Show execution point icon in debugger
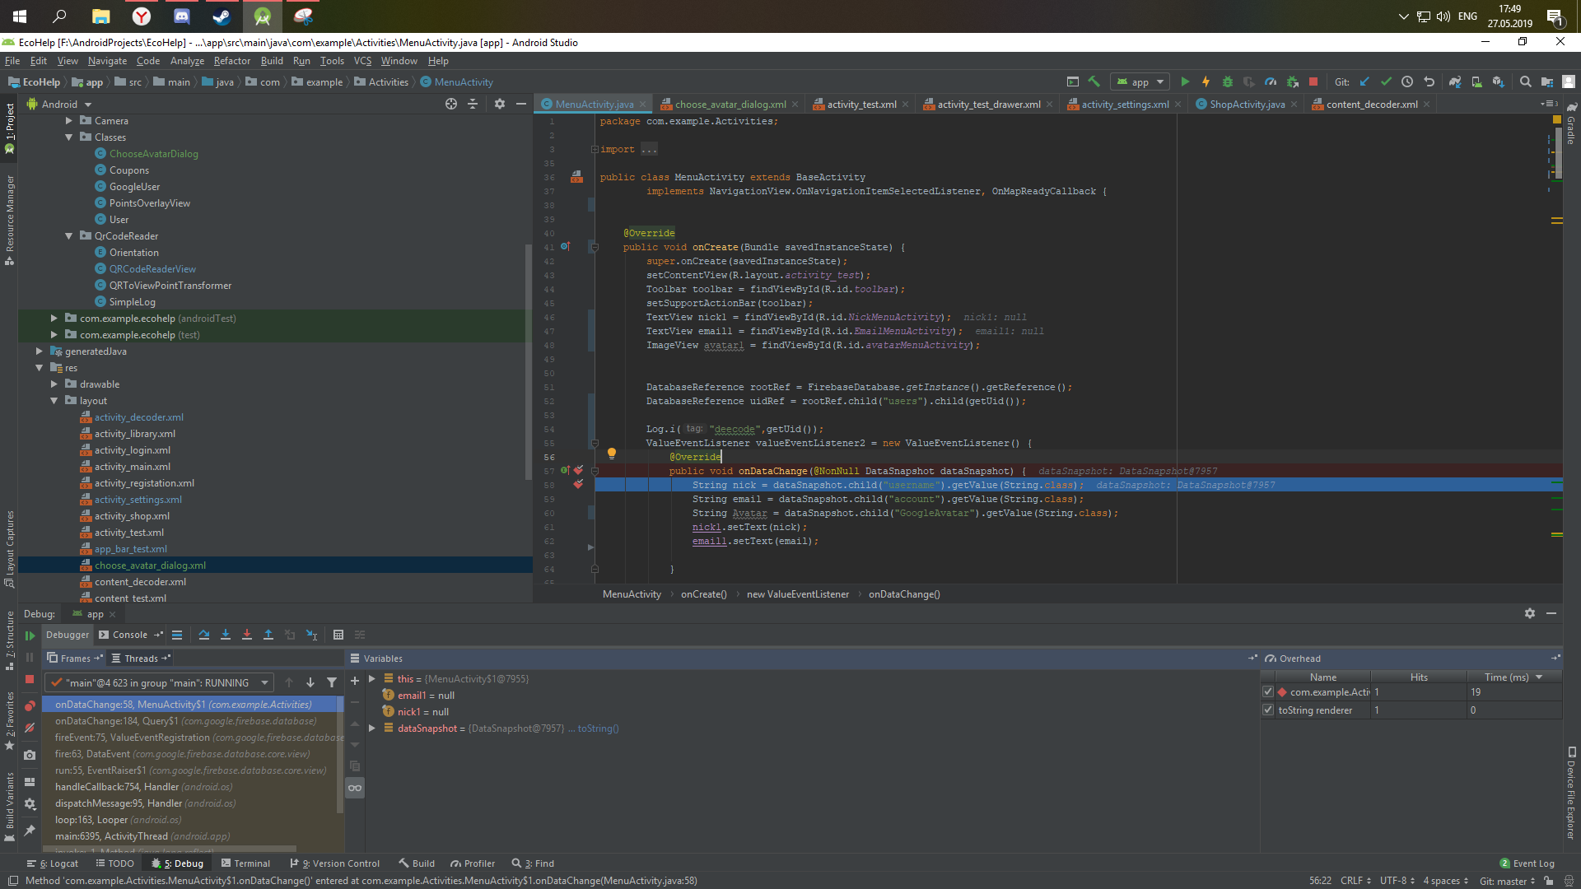 click(177, 635)
